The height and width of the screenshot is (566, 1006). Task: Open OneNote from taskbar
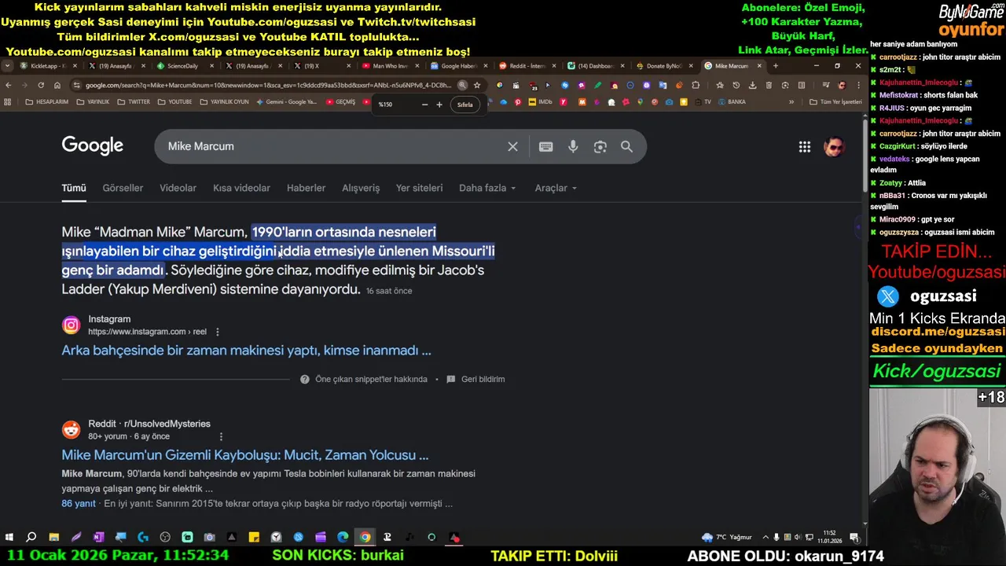click(98, 538)
